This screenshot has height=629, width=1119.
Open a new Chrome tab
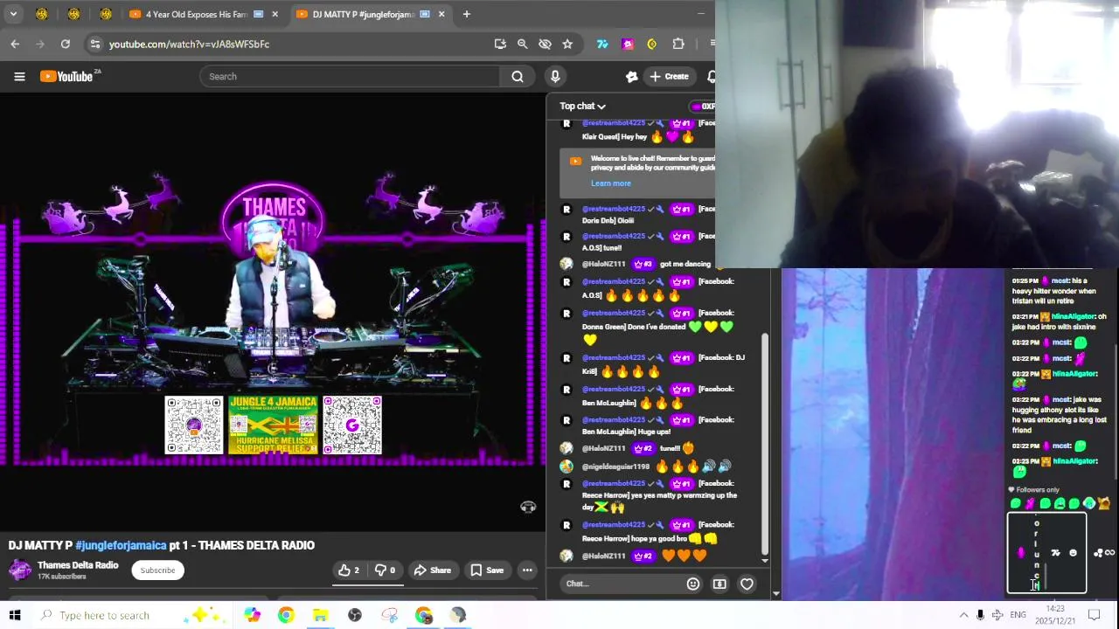click(x=467, y=14)
